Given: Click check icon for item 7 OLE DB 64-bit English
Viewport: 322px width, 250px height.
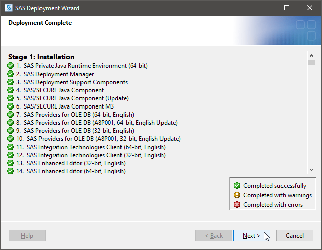Looking at the screenshot, I should click(10, 115).
